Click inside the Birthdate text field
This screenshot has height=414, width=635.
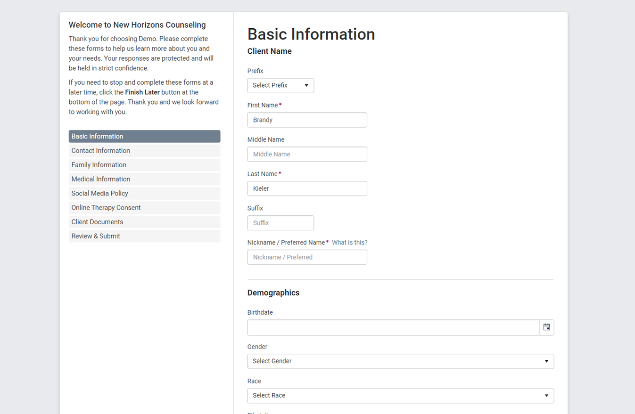[393, 327]
